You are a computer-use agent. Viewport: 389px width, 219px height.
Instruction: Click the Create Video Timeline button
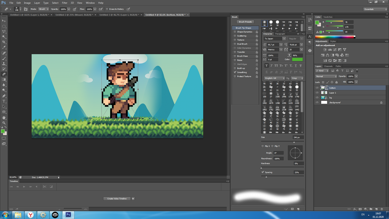tap(117, 199)
